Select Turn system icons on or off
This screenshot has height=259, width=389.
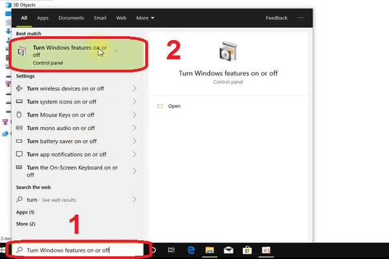click(x=62, y=102)
